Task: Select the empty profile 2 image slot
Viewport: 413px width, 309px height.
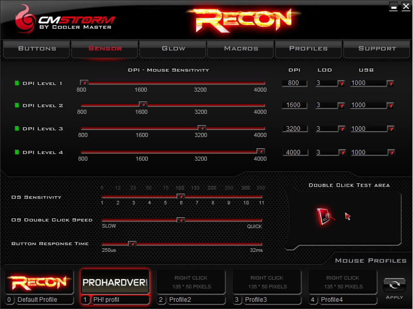Action: pos(191,282)
